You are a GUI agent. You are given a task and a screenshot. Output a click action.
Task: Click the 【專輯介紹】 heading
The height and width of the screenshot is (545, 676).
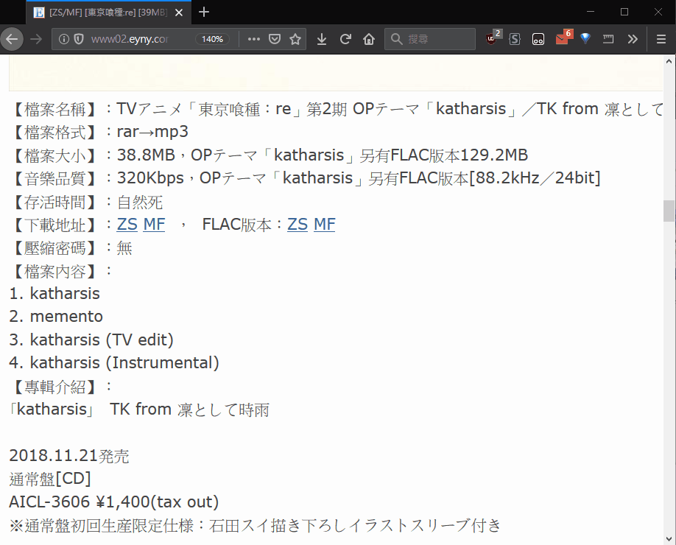click(61, 387)
